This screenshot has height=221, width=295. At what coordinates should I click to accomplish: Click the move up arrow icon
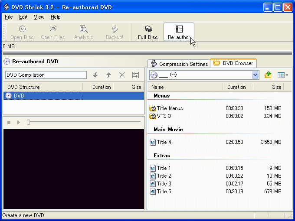click(x=108, y=75)
